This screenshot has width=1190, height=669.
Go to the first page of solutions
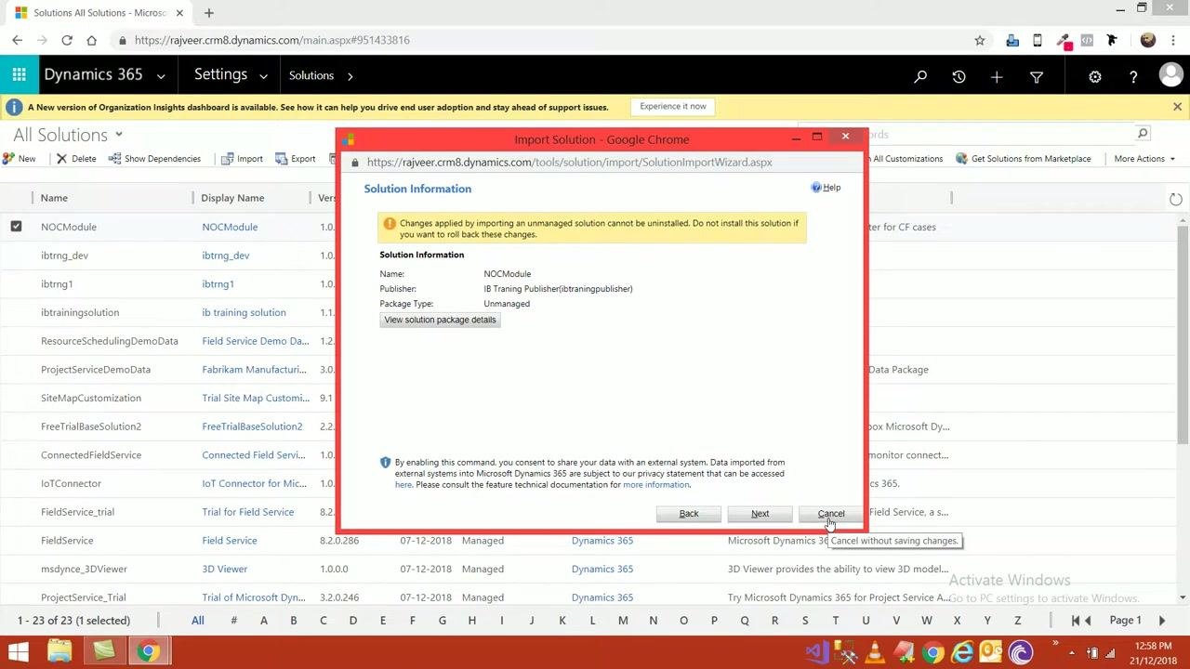pos(1076,621)
